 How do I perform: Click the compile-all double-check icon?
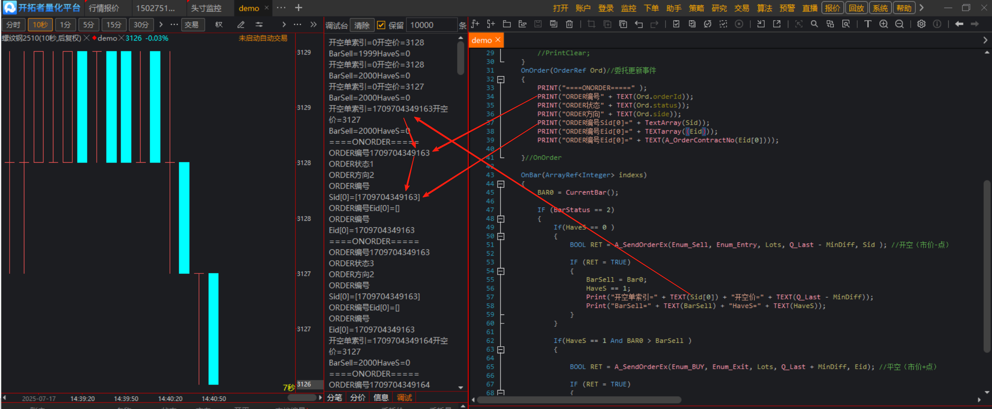[x=692, y=24]
